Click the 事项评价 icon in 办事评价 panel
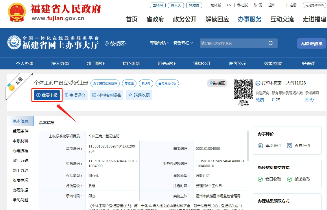327x210 pixels. pyautogui.click(x=261, y=145)
